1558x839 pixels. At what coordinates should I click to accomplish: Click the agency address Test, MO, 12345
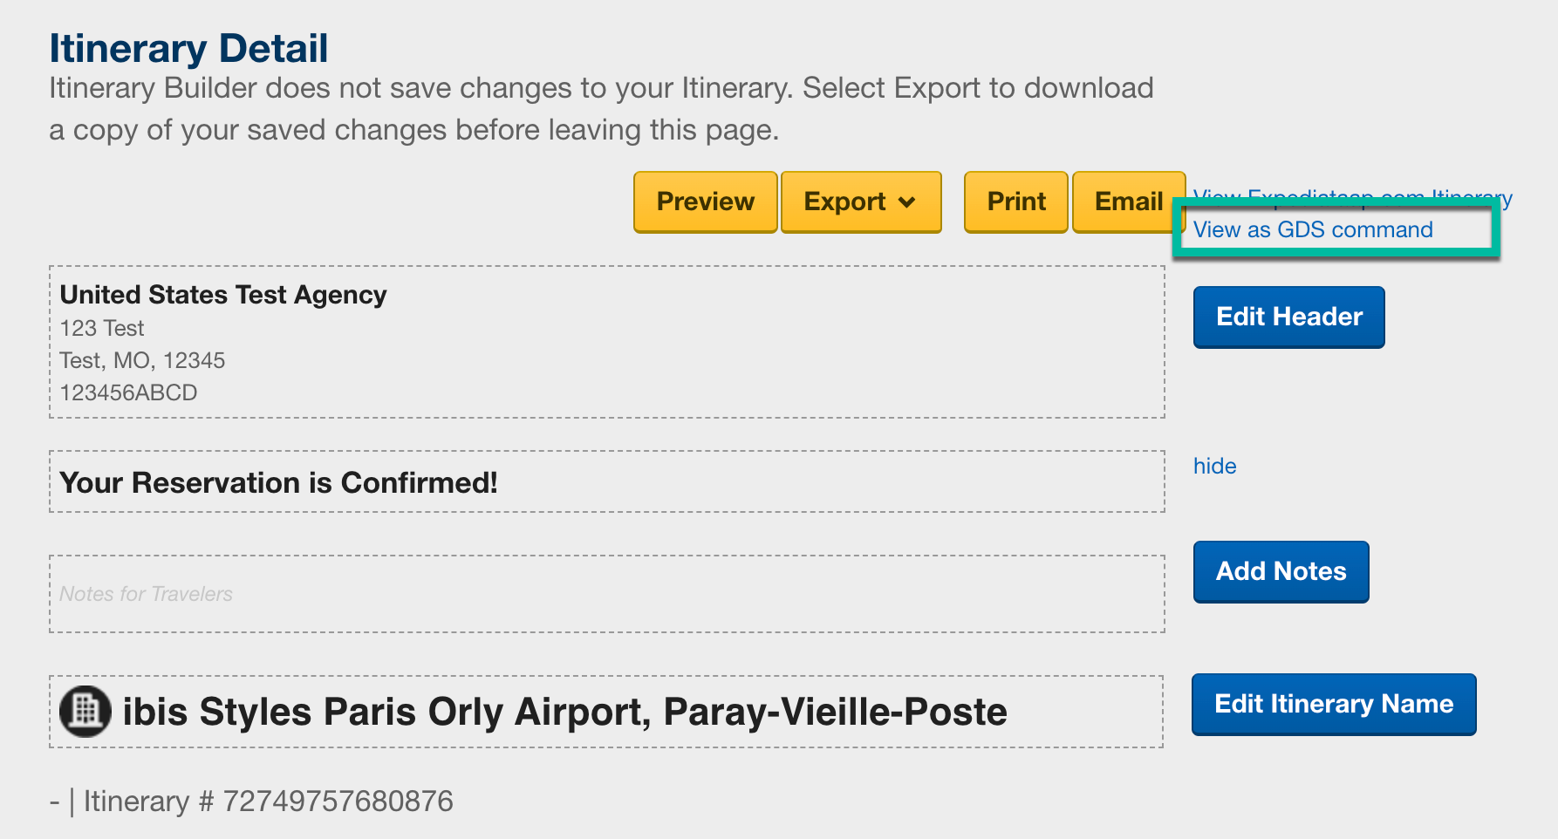click(142, 360)
